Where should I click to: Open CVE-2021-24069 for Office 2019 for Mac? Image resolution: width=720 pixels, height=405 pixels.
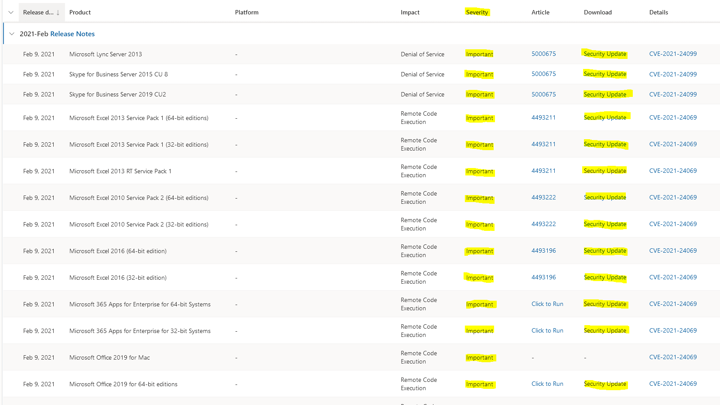coord(673,357)
